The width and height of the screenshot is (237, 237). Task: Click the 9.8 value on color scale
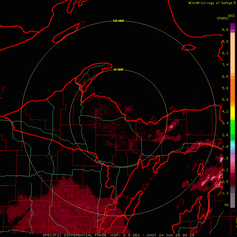(x=225, y=29)
